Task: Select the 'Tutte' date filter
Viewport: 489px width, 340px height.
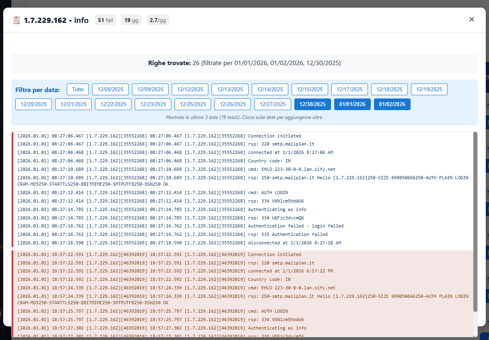Action: (x=78, y=89)
